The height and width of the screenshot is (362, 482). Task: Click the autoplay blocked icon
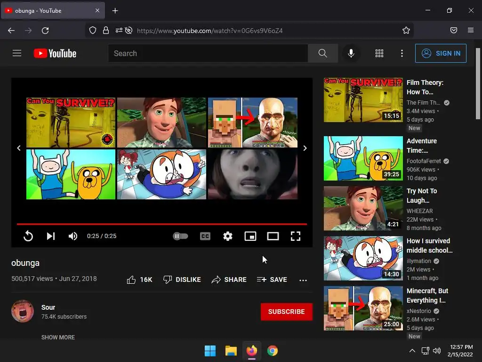click(129, 31)
